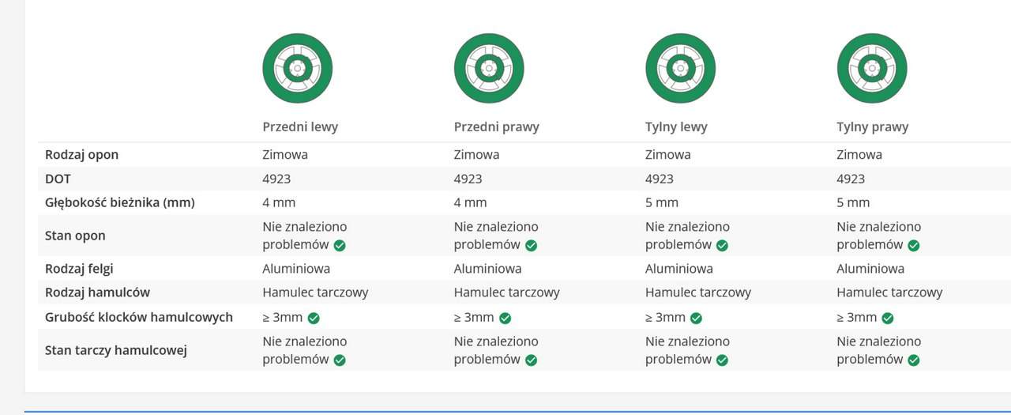Select the Tylny prawy column header
Viewport: 1011px width, 415px height.
(x=872, y=126)
